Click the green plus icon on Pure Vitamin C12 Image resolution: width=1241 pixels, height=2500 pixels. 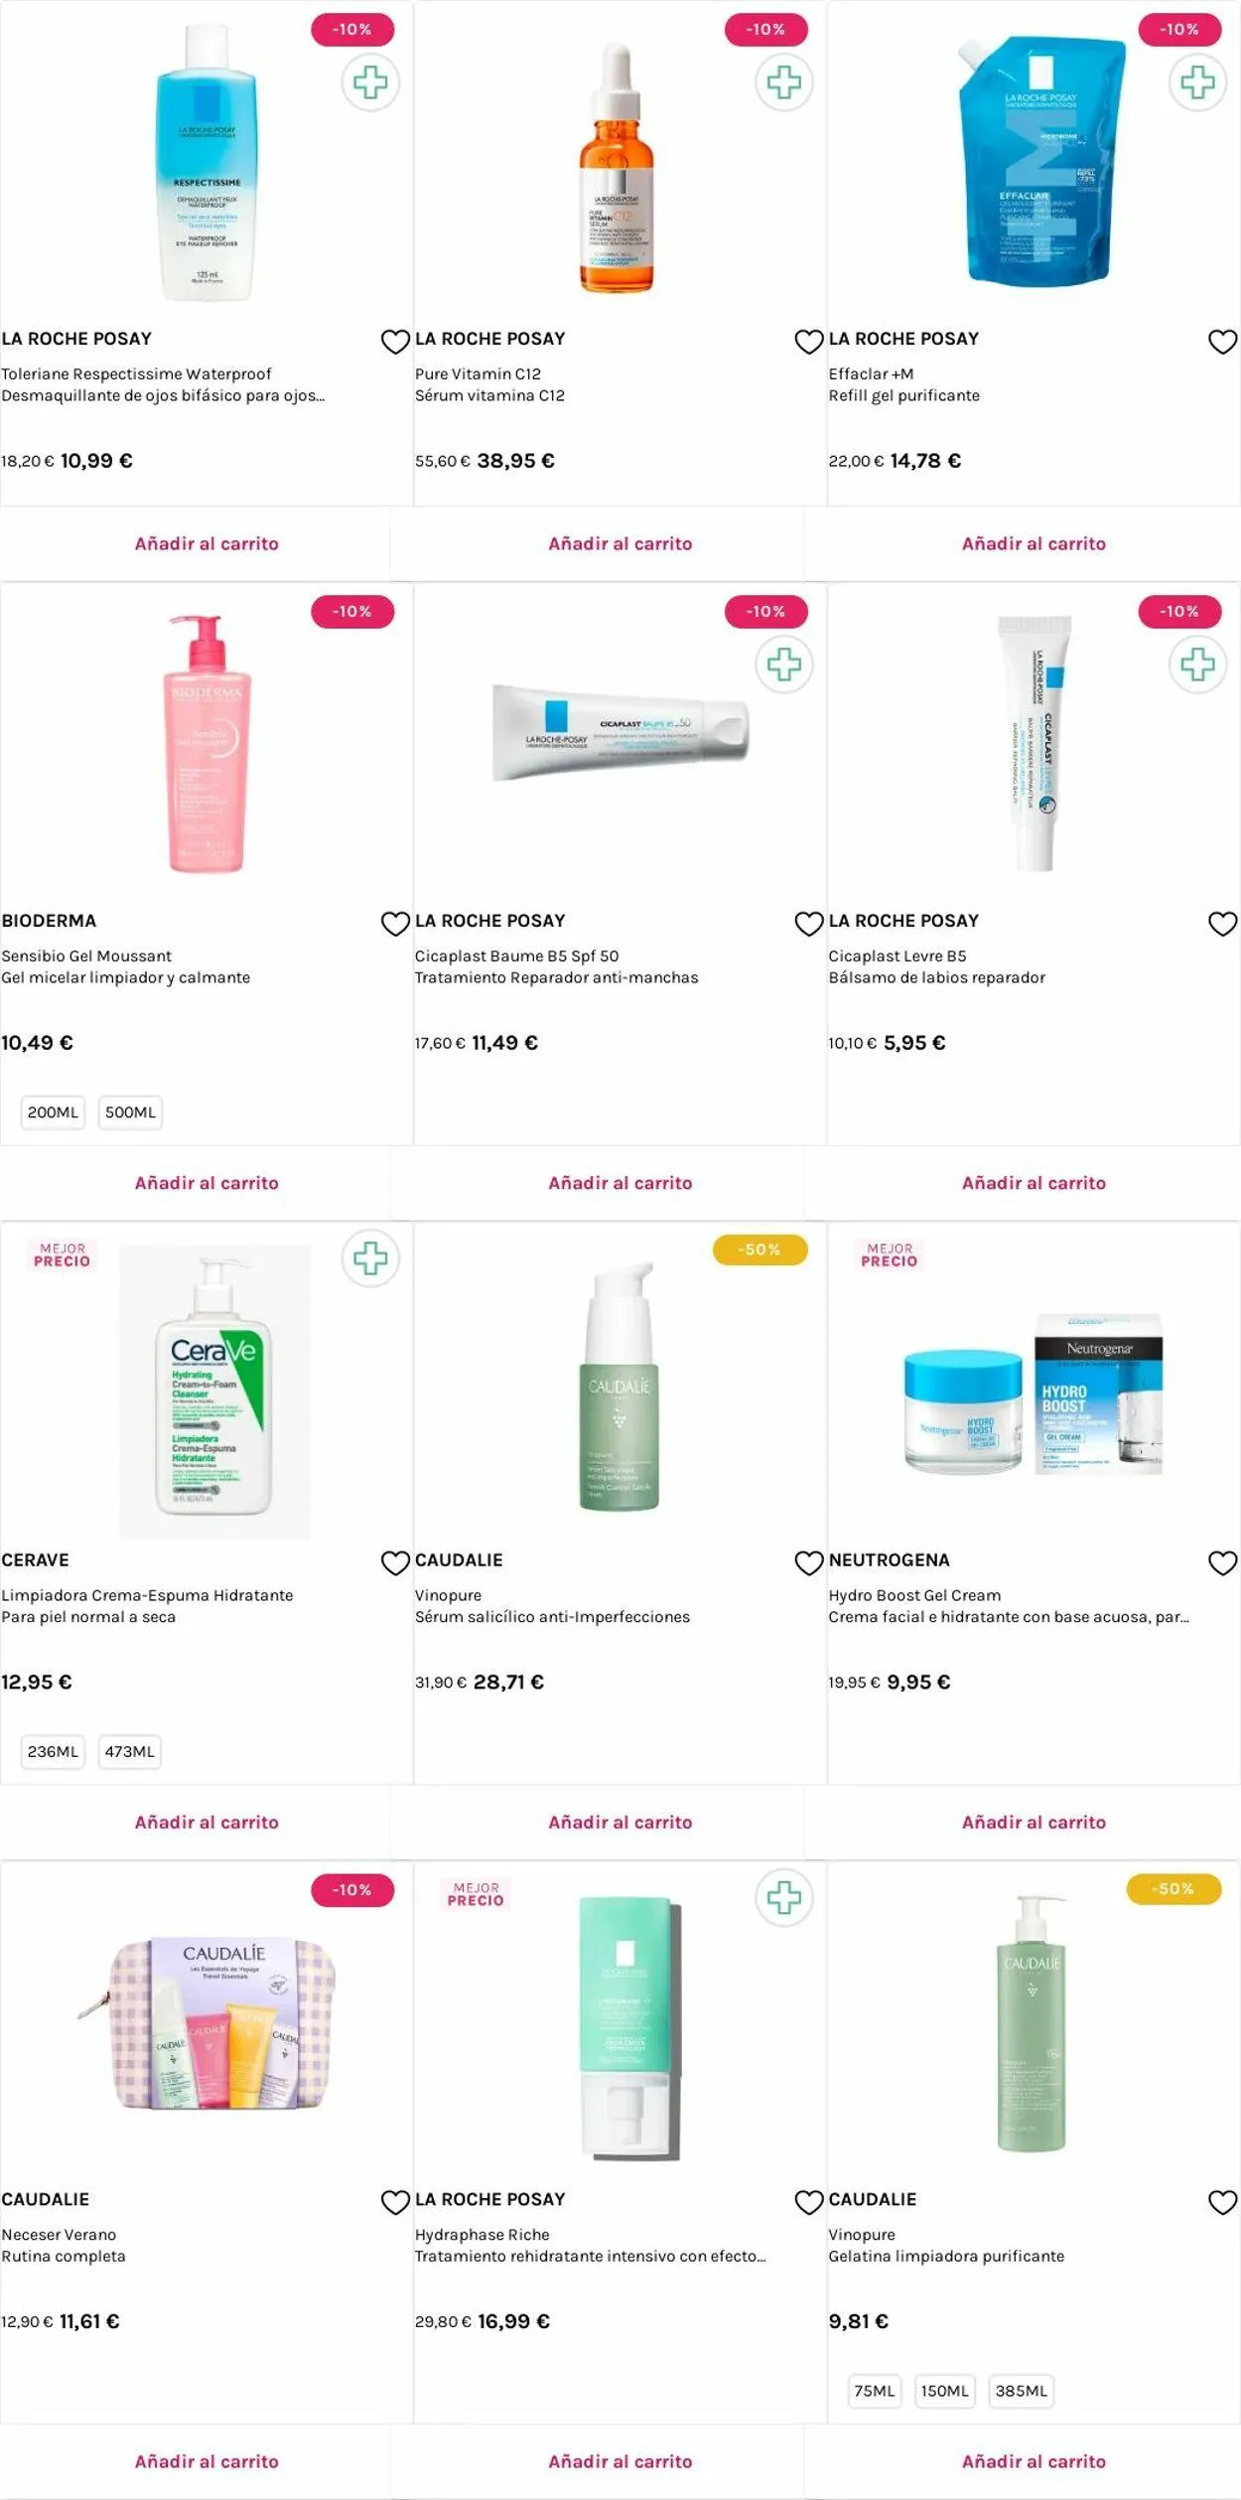[x=783, y=81]
